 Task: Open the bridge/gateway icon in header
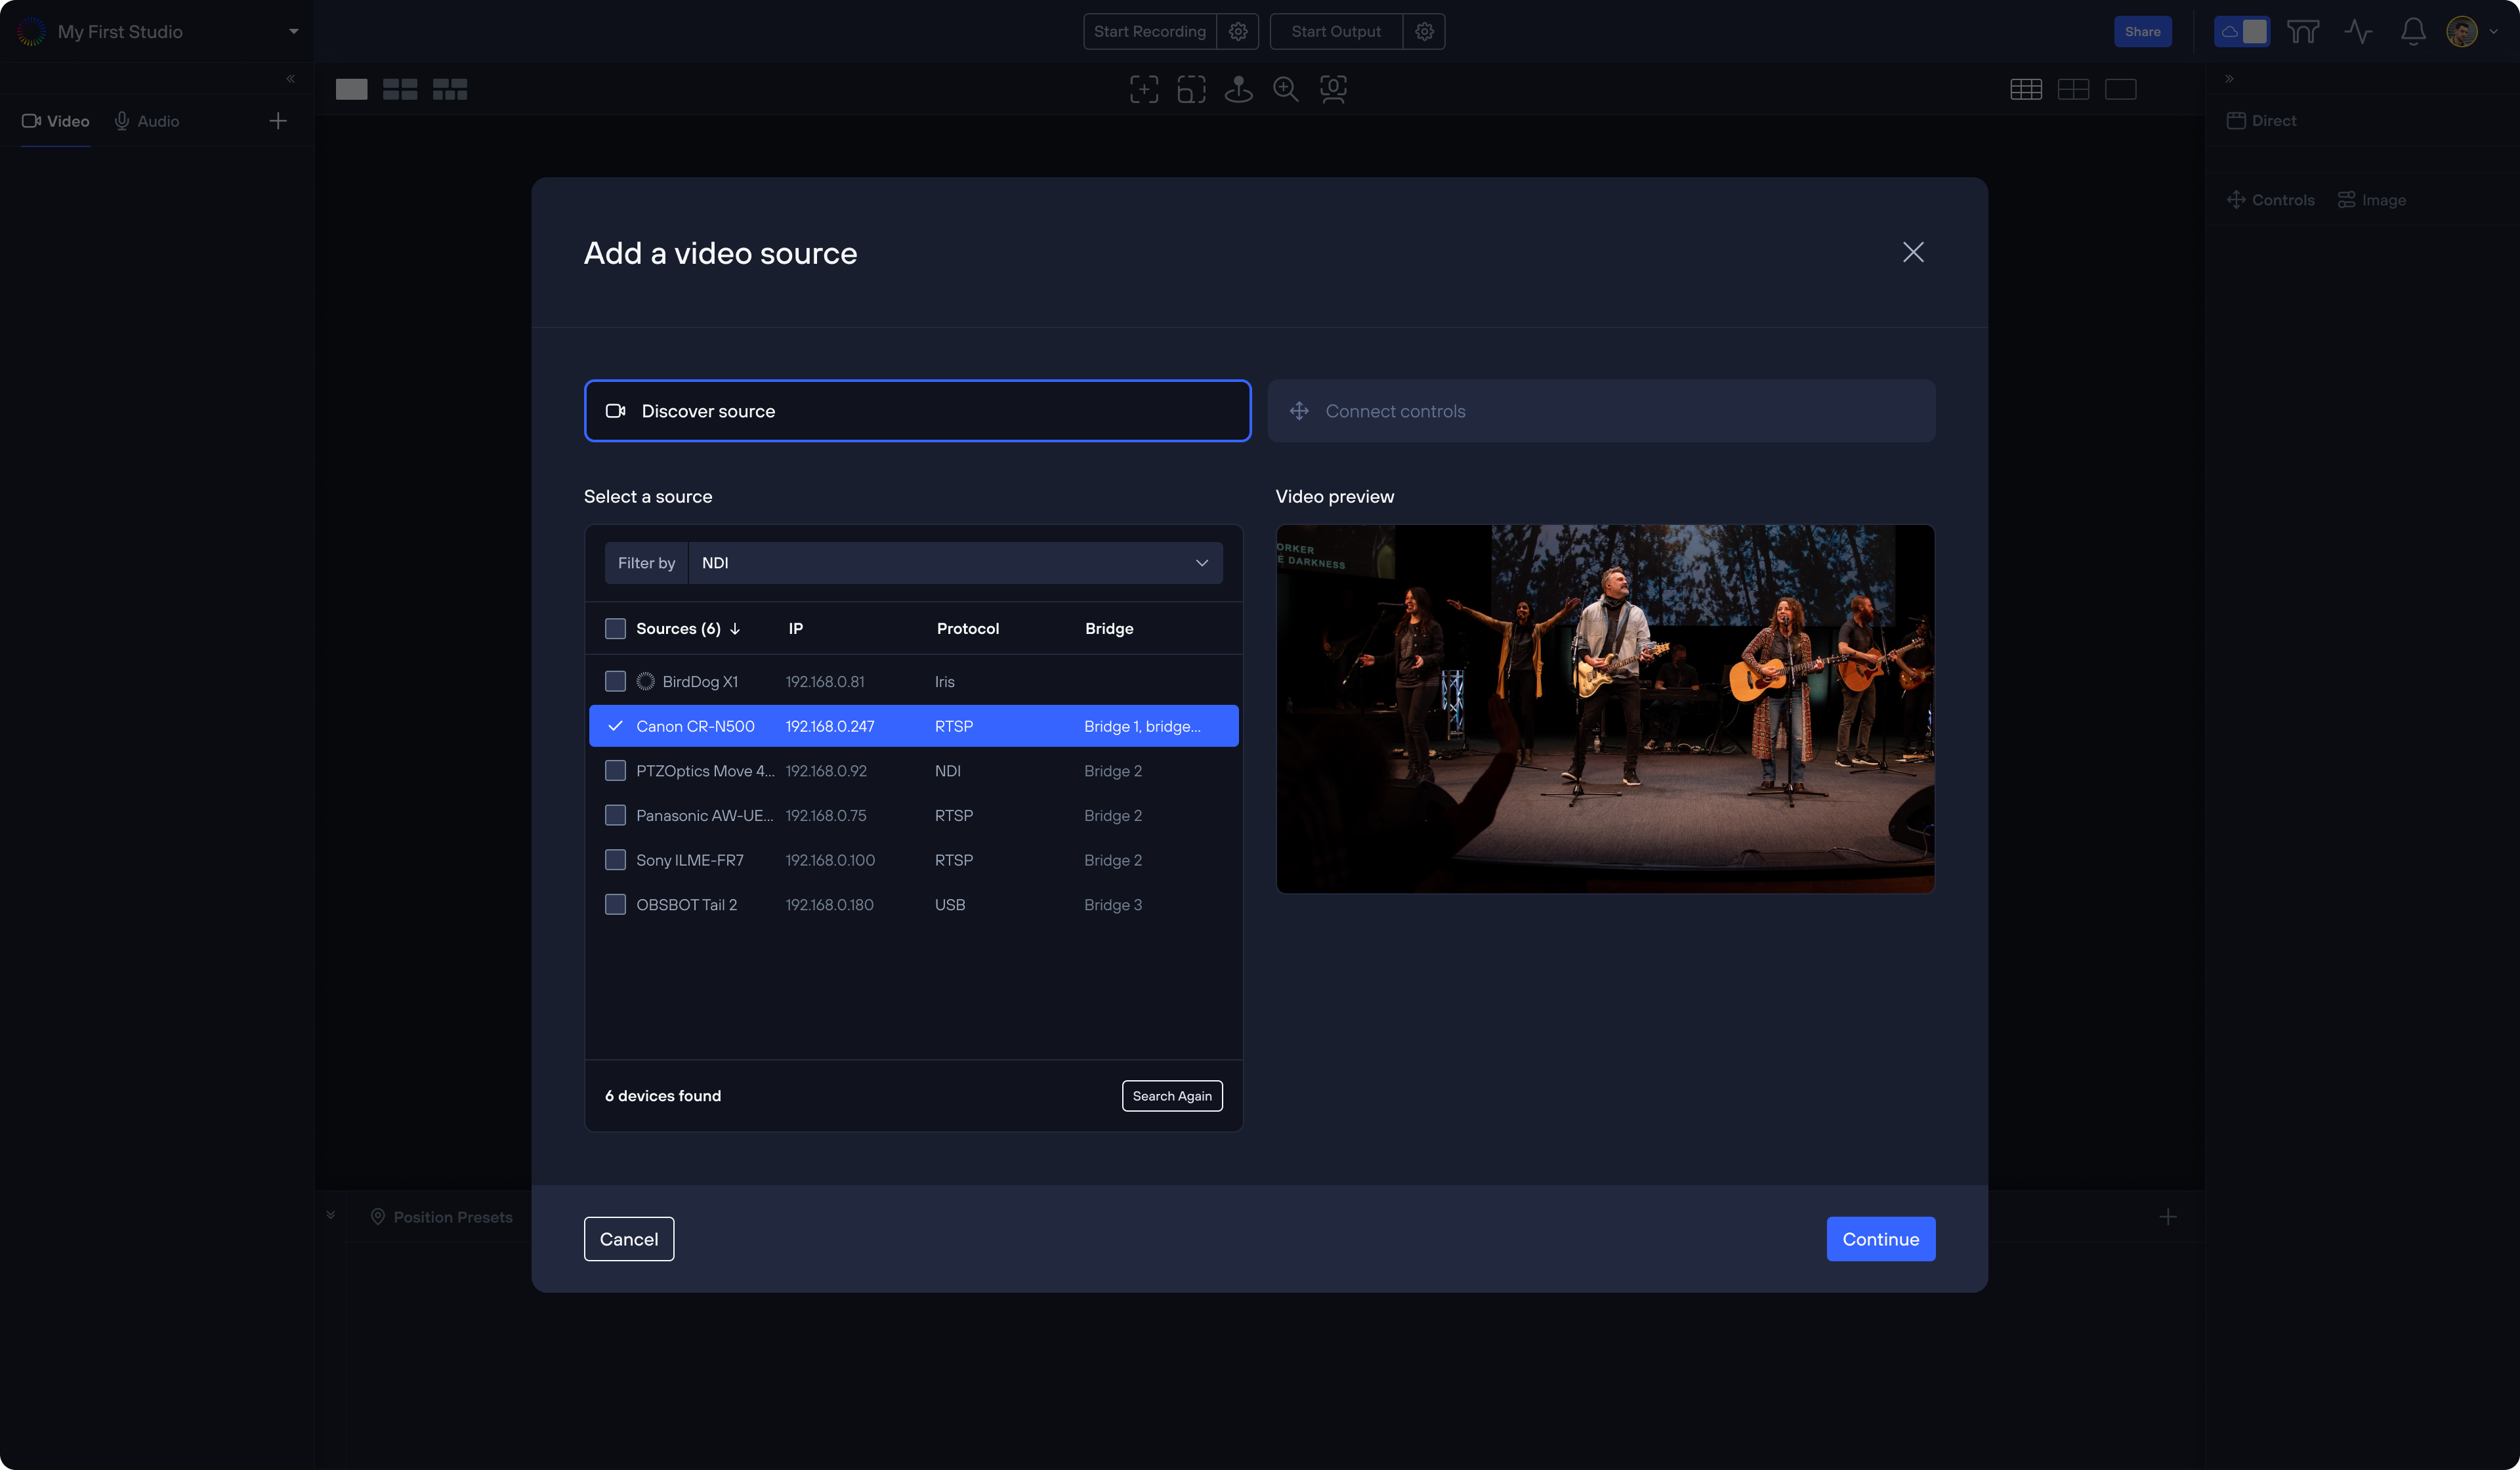(2303, 32)
